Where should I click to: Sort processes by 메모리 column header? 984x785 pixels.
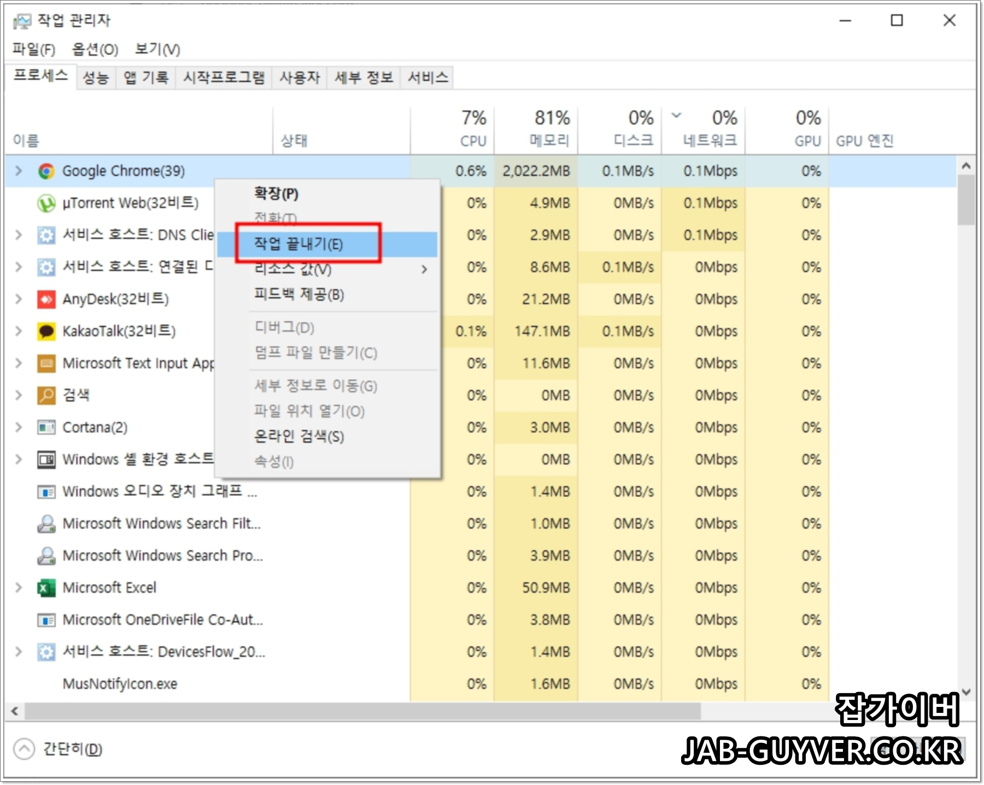[536, 130]
